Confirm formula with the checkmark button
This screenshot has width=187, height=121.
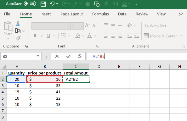[x=68, y=56]
